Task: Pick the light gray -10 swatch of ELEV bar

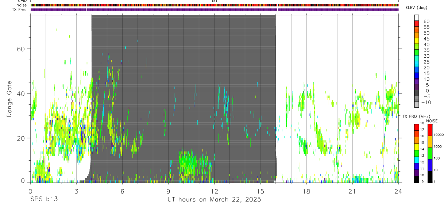Action: 417,104
